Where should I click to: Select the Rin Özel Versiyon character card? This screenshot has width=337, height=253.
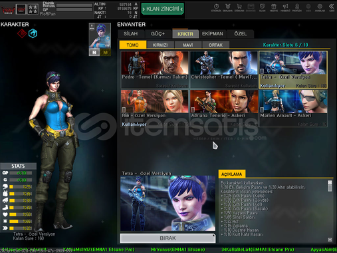155,108
